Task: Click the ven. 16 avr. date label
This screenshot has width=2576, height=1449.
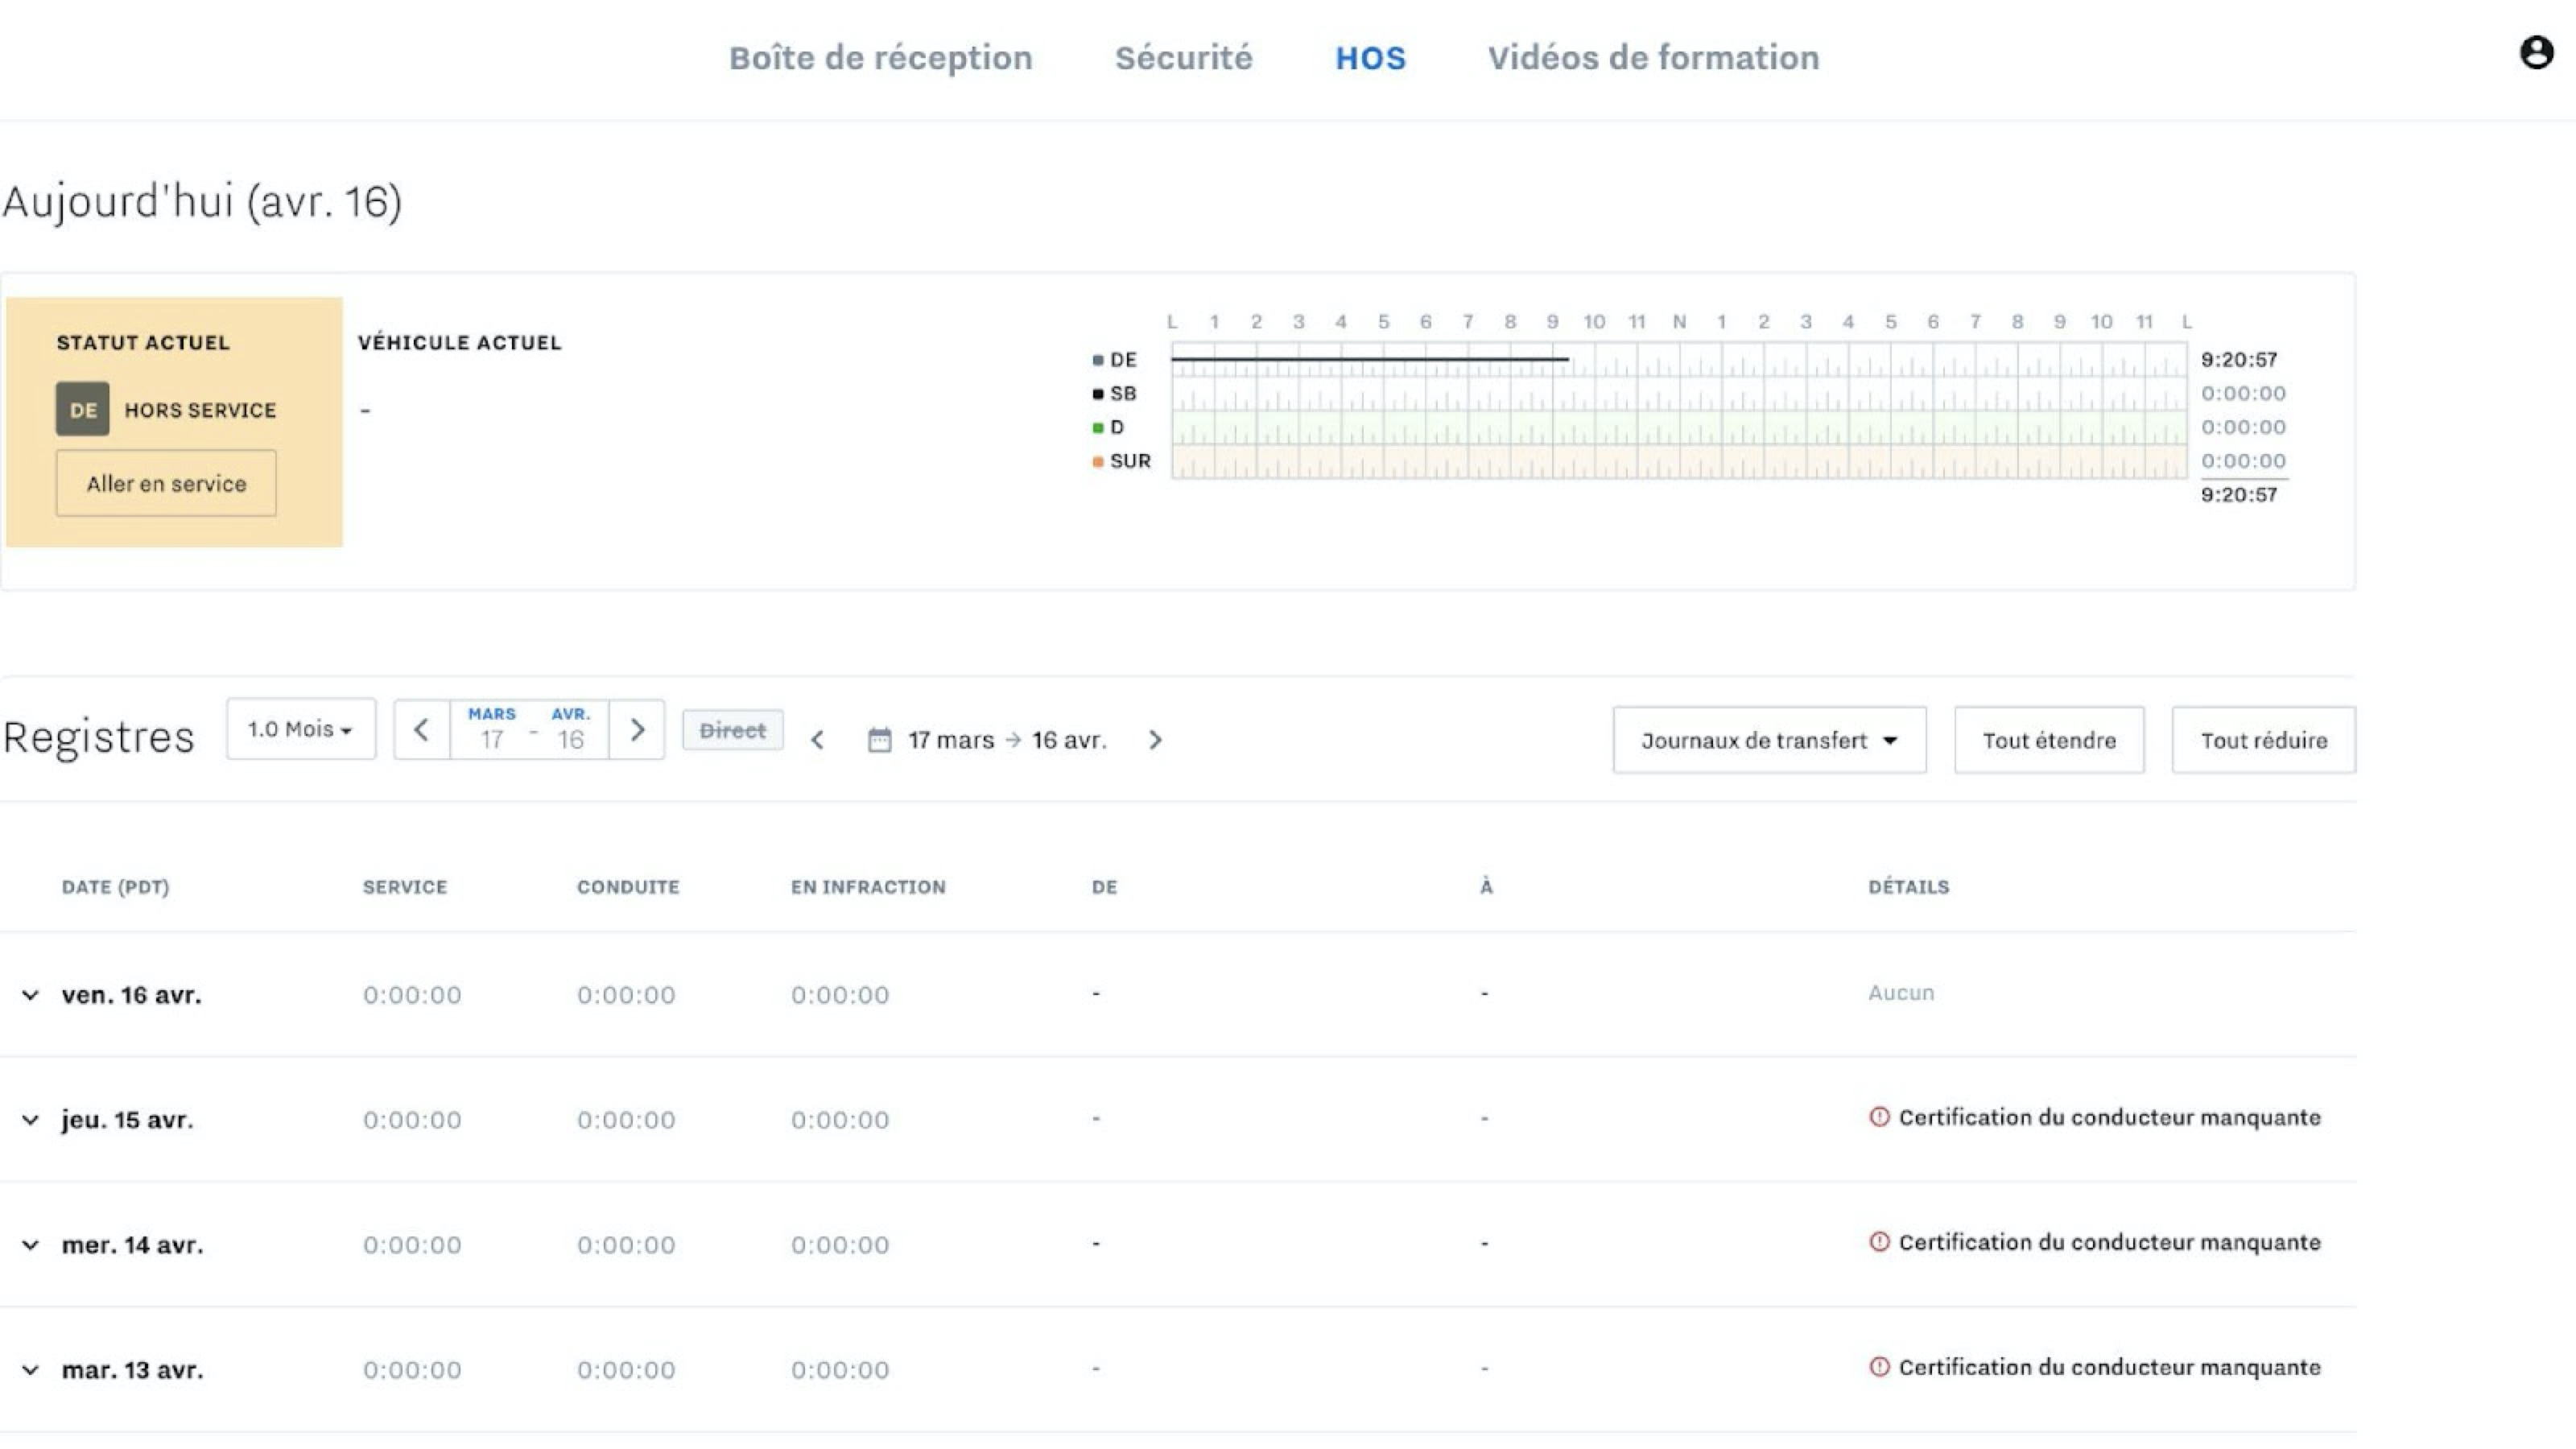Action: (x=131, y=995)
